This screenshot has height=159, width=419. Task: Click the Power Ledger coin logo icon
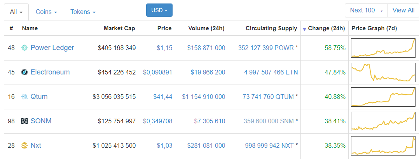pos(24,48)
